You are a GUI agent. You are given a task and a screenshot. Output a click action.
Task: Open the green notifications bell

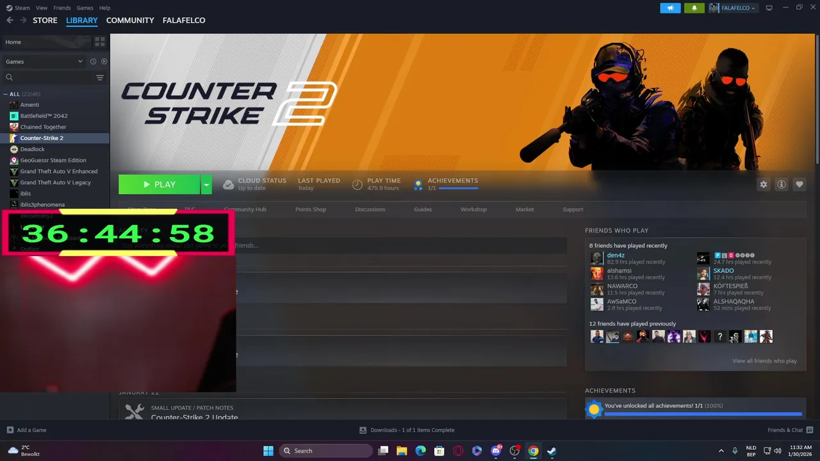[x=694, y=8]
